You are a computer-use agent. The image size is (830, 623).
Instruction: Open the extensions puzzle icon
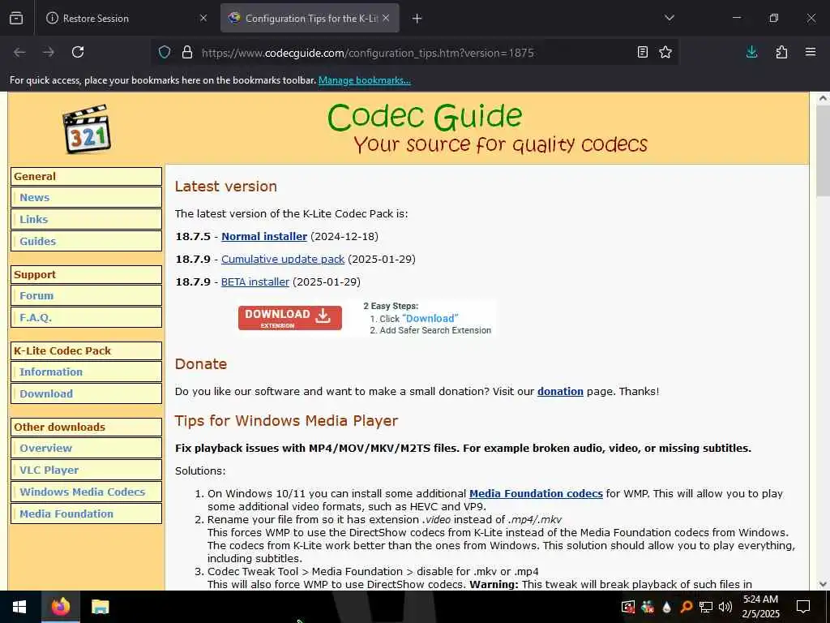(x=781, y=52)
